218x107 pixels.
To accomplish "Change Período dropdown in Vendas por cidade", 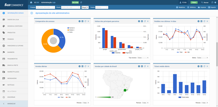I will [145, 103].
